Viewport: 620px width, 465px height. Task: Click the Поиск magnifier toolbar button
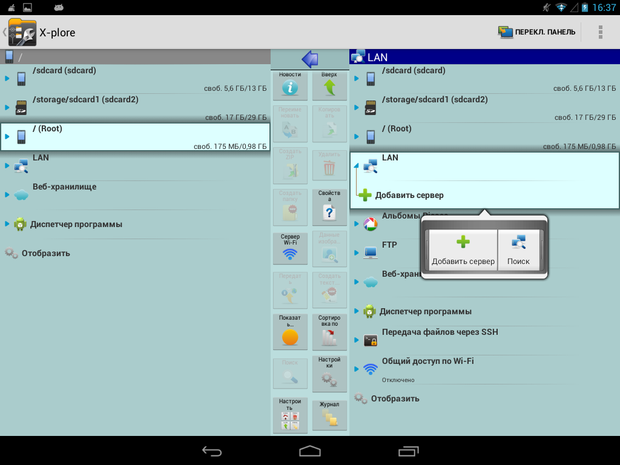click(290, 374)
